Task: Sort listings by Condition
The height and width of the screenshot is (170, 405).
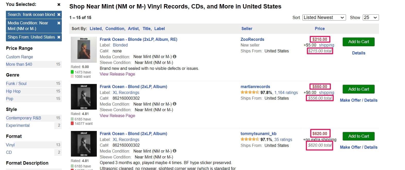Action: point(115,29)
